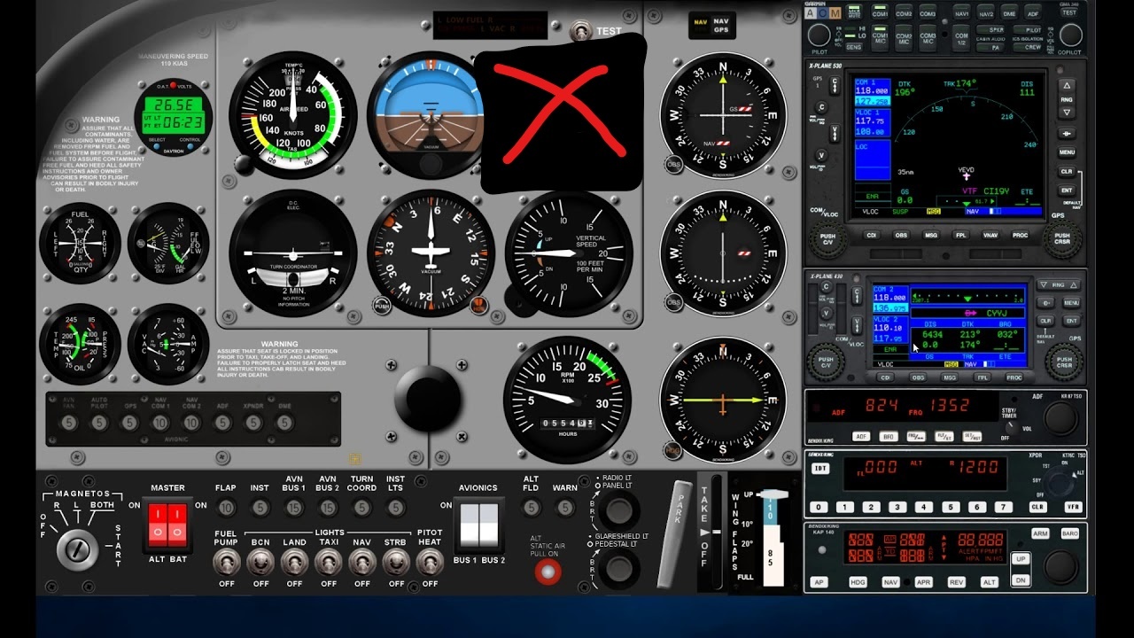Flip the BAT master rocker switch
Screen dimensions: 1134x638
tap(178, 524)
